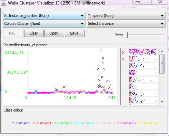This screenshot has height=136, width=169.
Task: Click the highest data point in the plot
Action: point(100,50)
